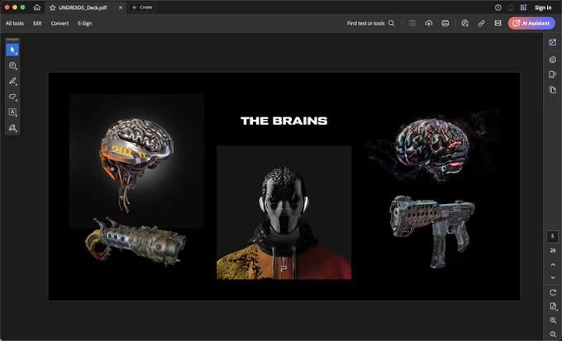The image size is (562, 341).
Task: Send file with email envelope icon
Action: 498,23
